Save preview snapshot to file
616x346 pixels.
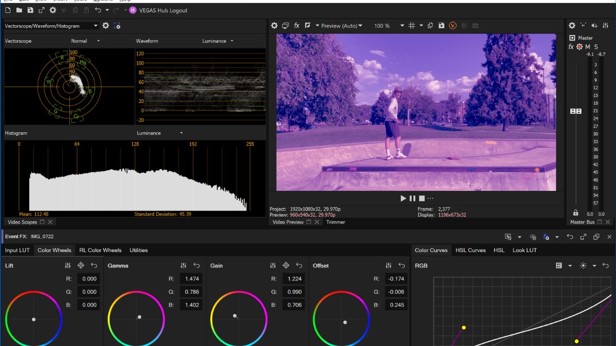pyautogui.click(x=441, y=26)
